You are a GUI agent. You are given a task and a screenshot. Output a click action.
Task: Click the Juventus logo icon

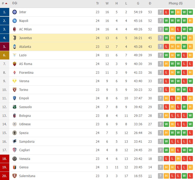point(15,38)
